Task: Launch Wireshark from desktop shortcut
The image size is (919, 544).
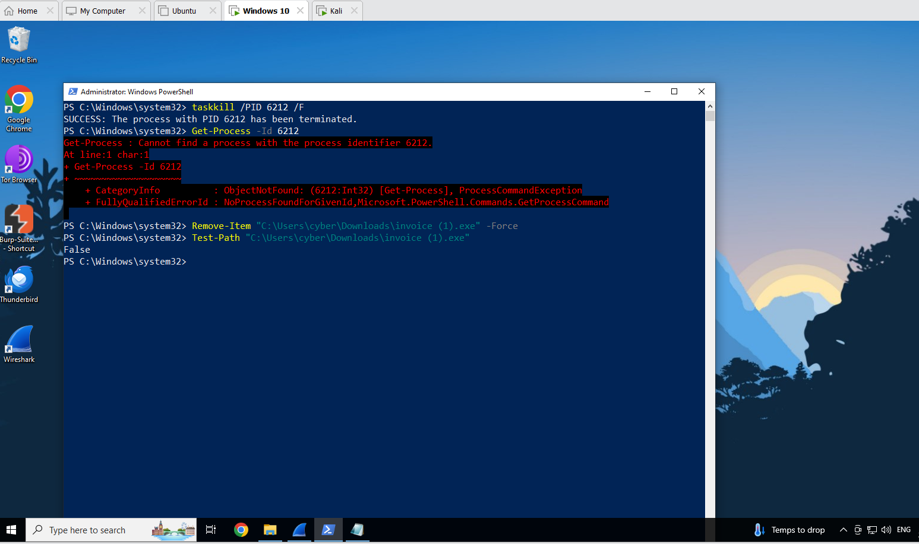Action: (19, 345)
